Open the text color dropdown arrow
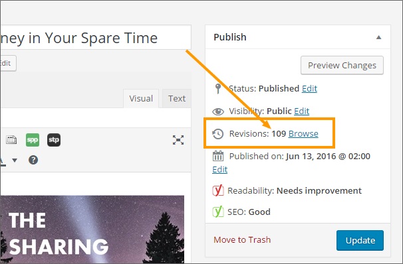 (x=15, y=161)
